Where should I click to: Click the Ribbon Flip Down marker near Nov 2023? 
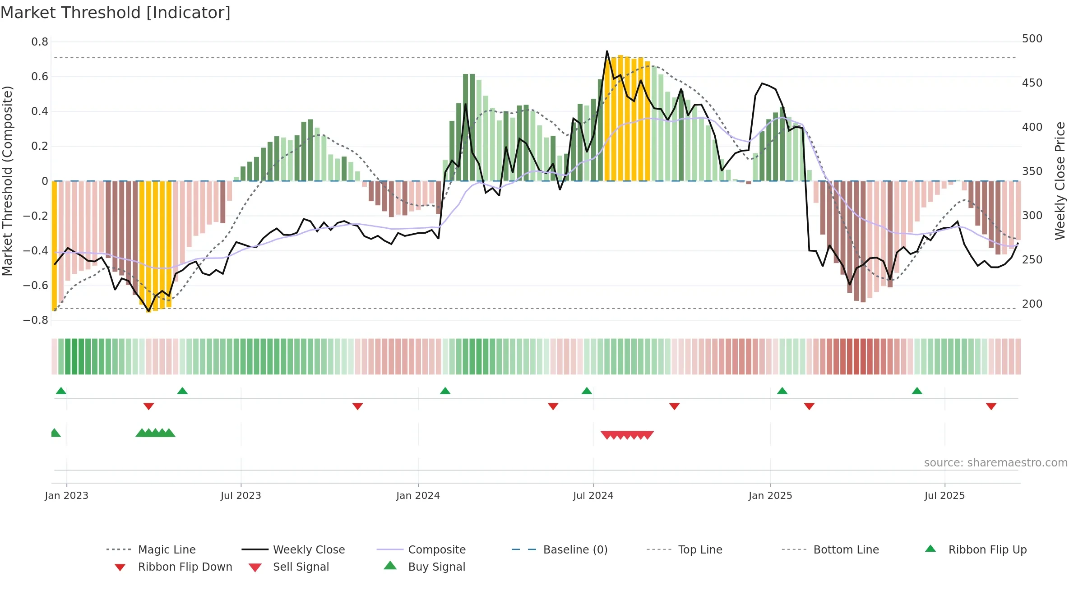coord(357,406)
